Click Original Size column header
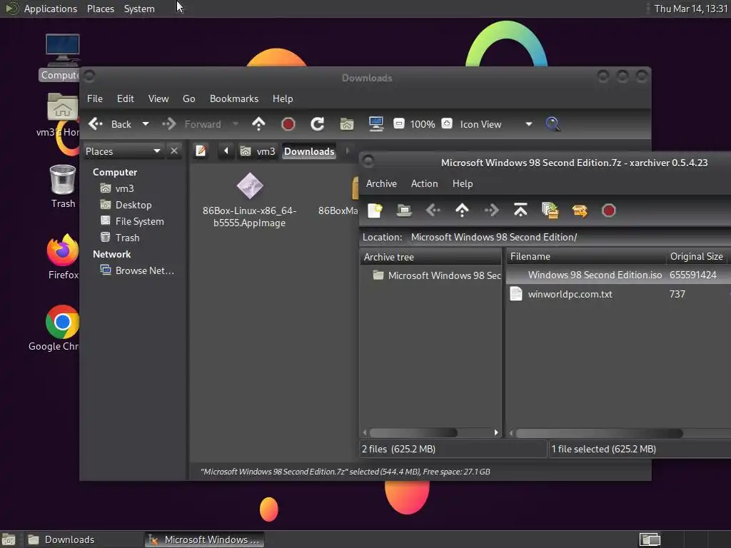This screenshot has height=548, width=731. [x=698, y=257]
